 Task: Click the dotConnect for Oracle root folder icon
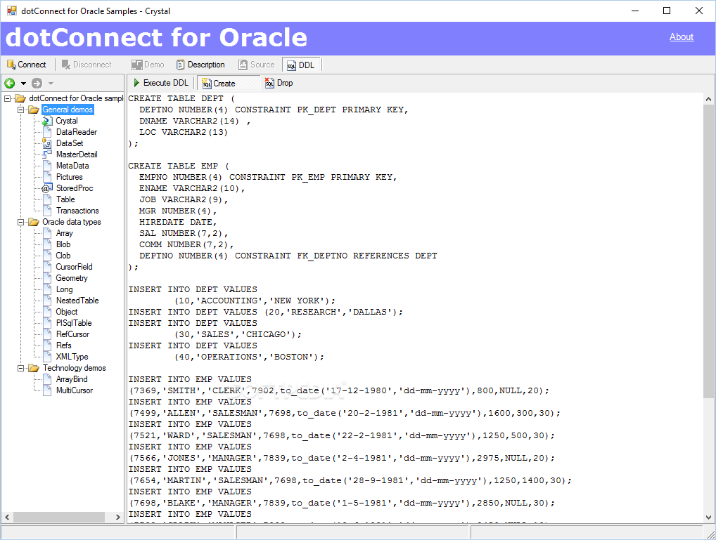point(20,98)
